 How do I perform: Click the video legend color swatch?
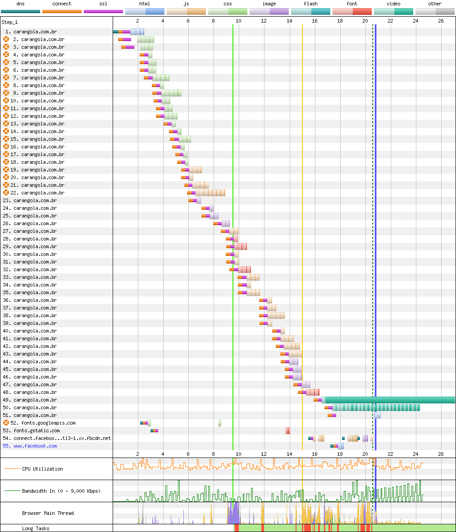(393, 12)
